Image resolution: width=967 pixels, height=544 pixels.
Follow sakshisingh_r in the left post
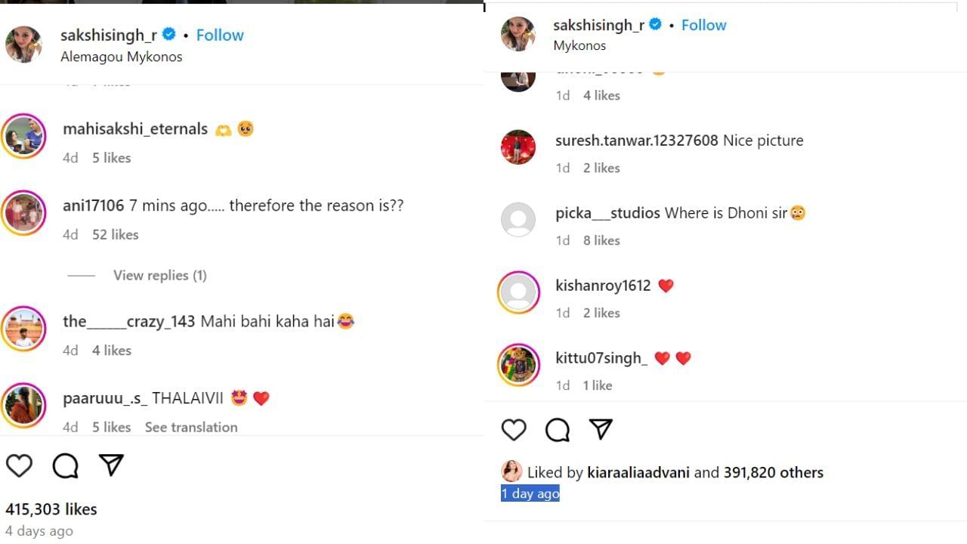click(x=220, y=35)
